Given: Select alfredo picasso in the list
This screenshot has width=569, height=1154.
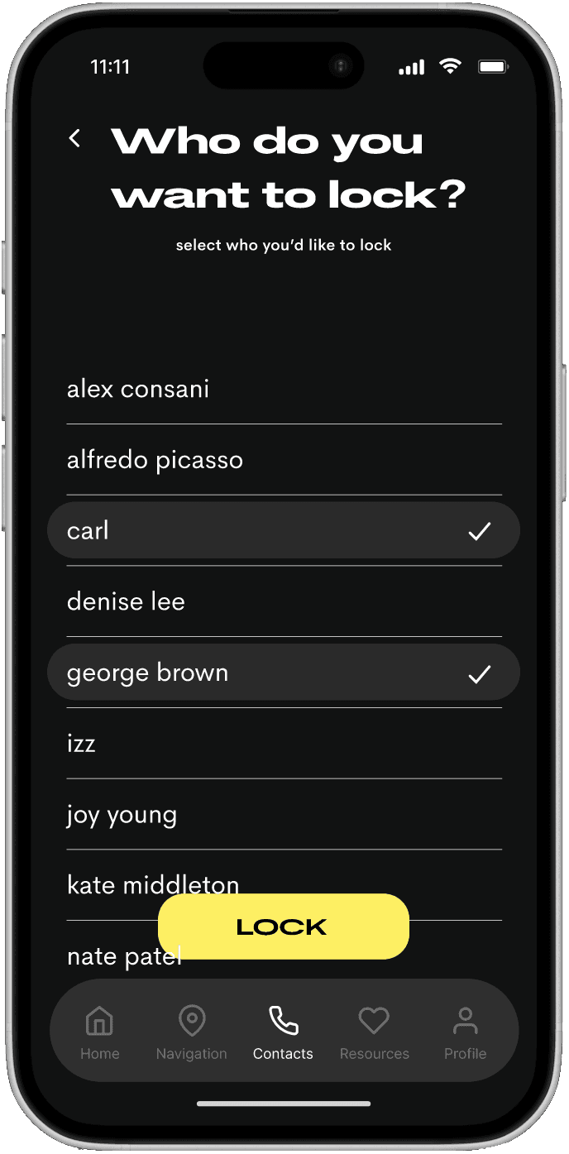Looking at the screenshot, I should point(284,460).
